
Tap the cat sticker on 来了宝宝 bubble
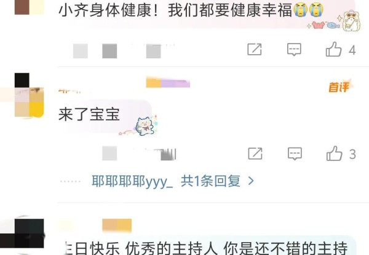pyautogui.click(x=146, y=126)
